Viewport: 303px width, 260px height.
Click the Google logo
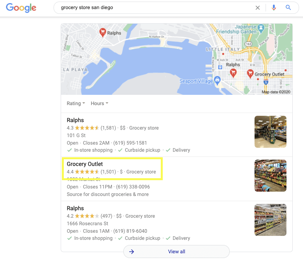click(21, 8)
